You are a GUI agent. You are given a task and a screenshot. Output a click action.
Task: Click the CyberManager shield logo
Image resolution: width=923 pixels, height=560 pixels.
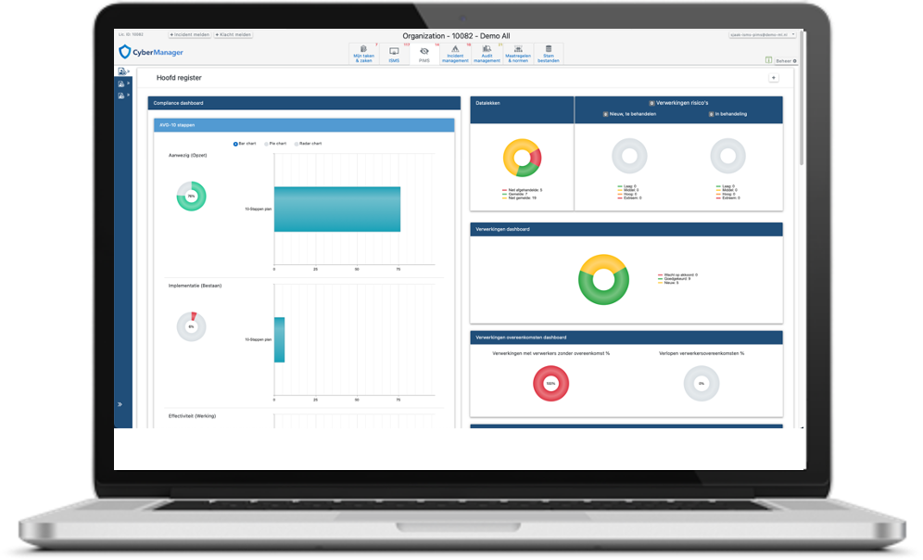coord(125,52)
